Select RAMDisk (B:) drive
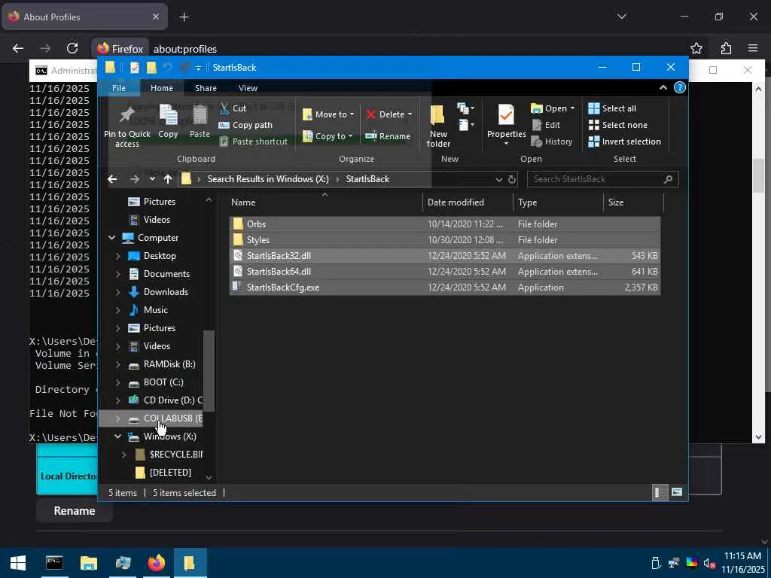 pyautogui.click(x=169, y=364)
